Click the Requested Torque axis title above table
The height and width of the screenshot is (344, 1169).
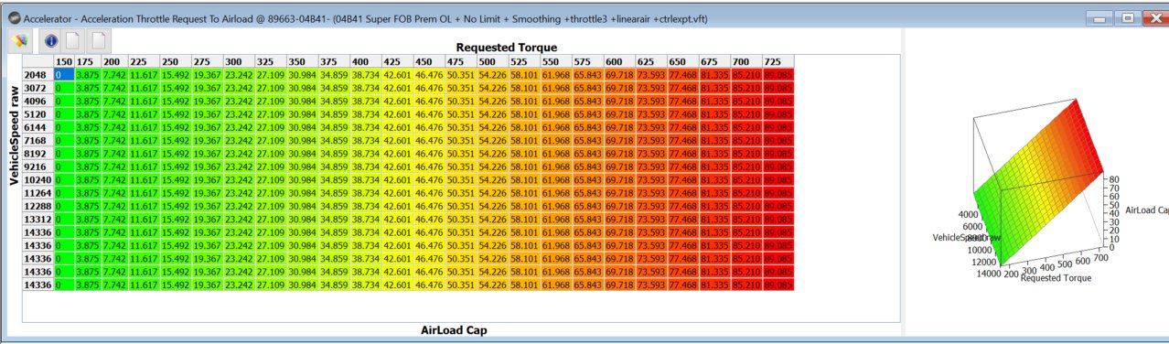coord(507,48)
